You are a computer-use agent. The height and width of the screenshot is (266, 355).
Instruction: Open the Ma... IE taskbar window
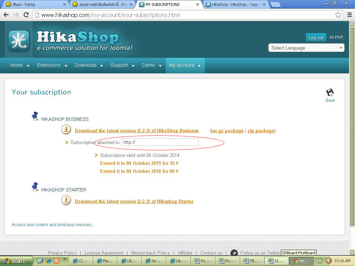[105, 261]
